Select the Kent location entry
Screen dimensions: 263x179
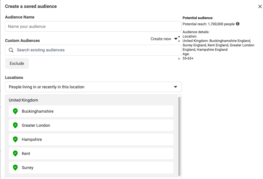[91, 153]
